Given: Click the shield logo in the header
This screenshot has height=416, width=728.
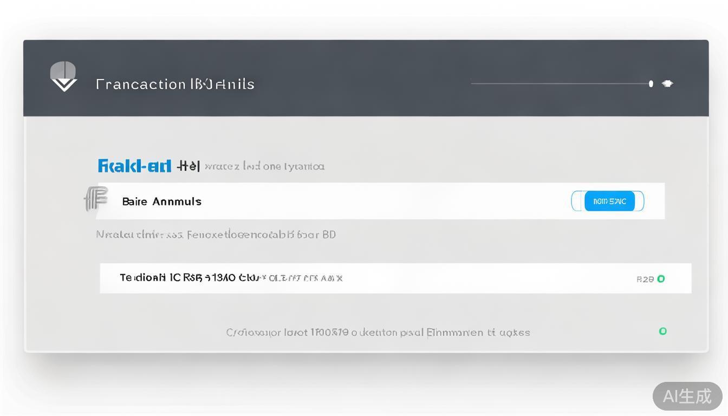Looking at the screenshot, I should point(63,76).
